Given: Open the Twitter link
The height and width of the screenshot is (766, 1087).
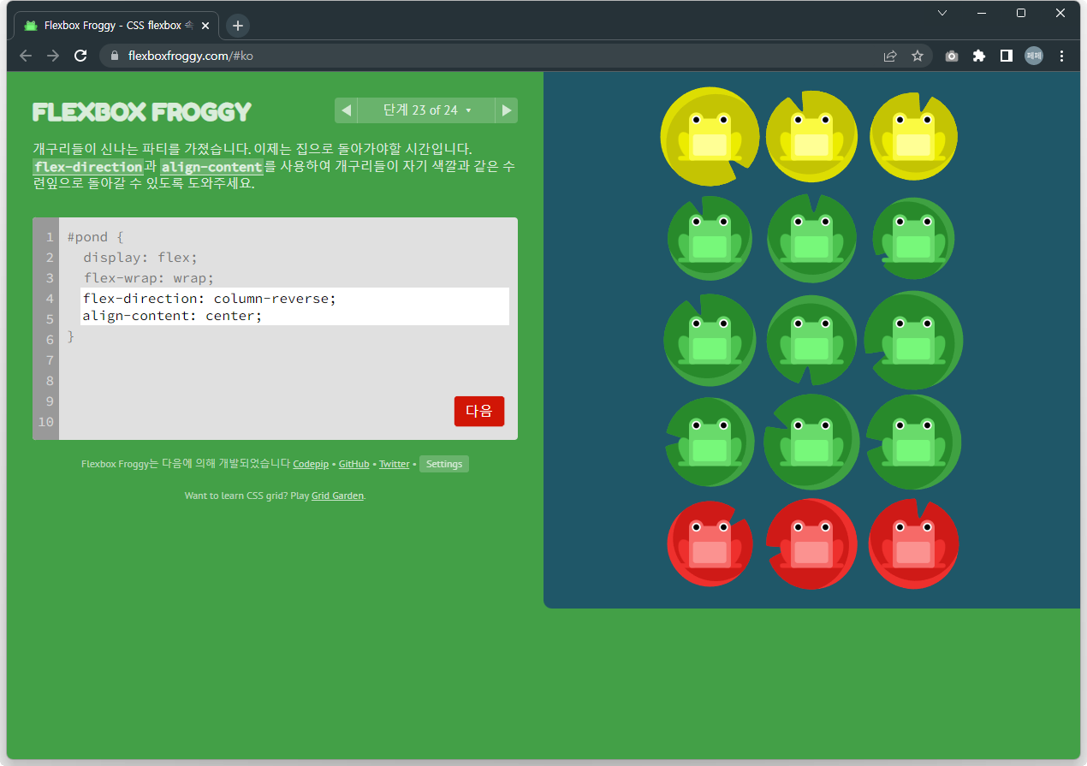Looking at the screenshot, I should tap(395, 464).
